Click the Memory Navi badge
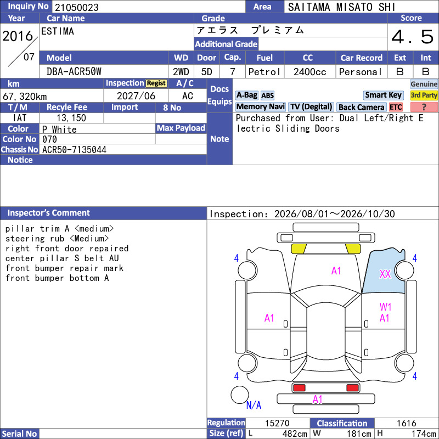 260,106
